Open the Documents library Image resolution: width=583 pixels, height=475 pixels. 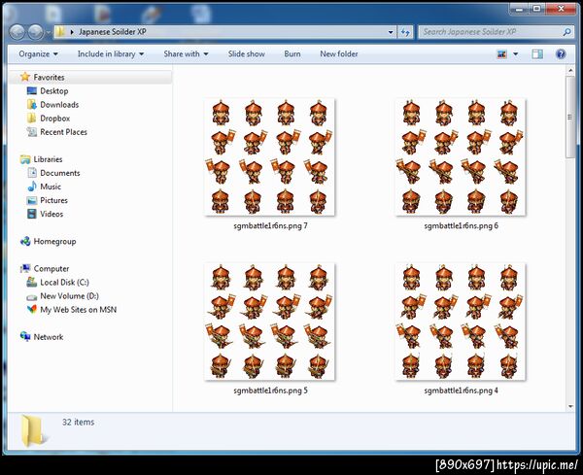(x=60, y=173)
